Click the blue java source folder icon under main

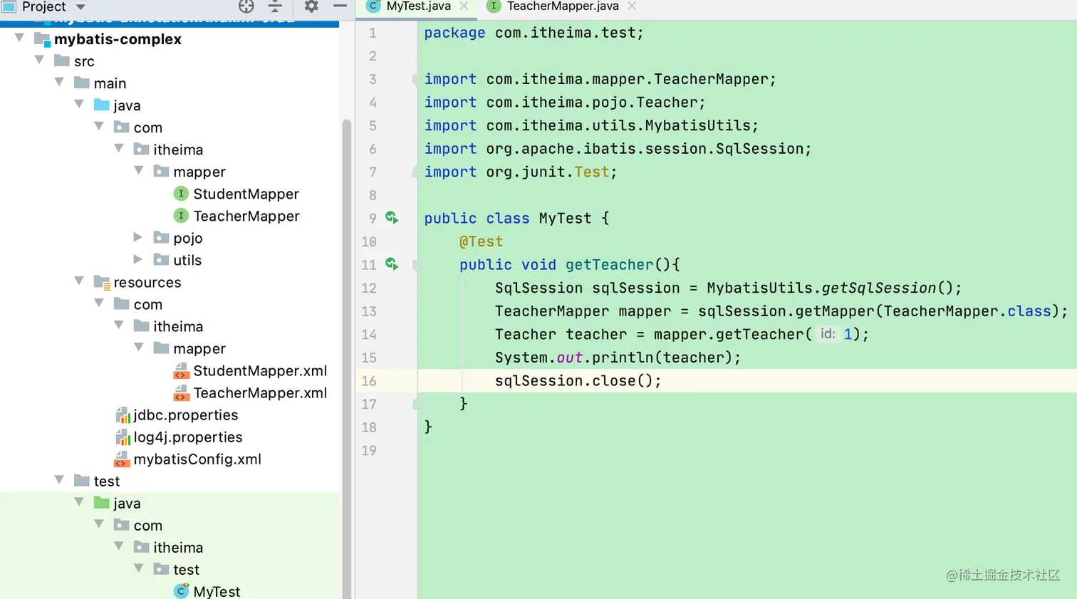[x=102, y=105]
